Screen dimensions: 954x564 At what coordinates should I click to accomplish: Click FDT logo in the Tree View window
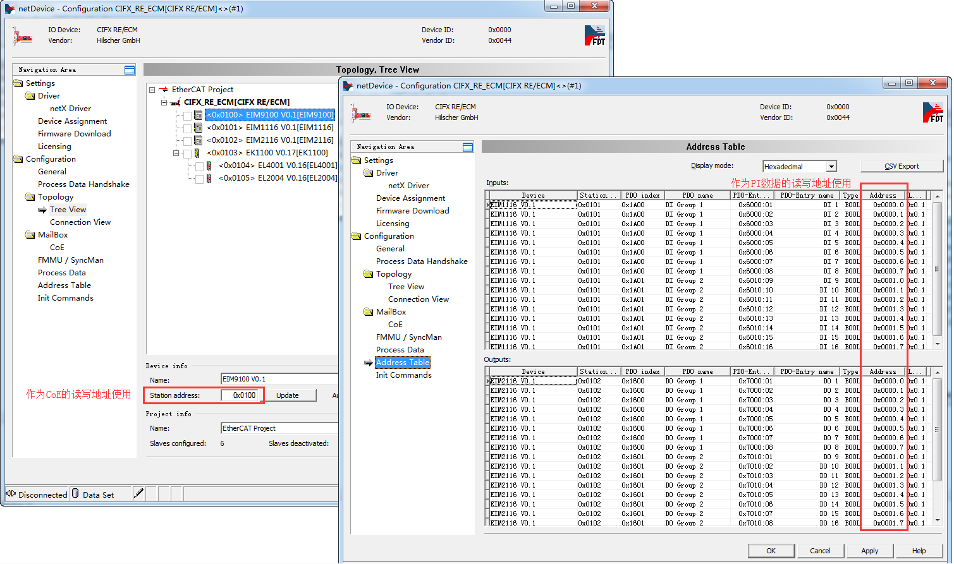click(595, 35)
